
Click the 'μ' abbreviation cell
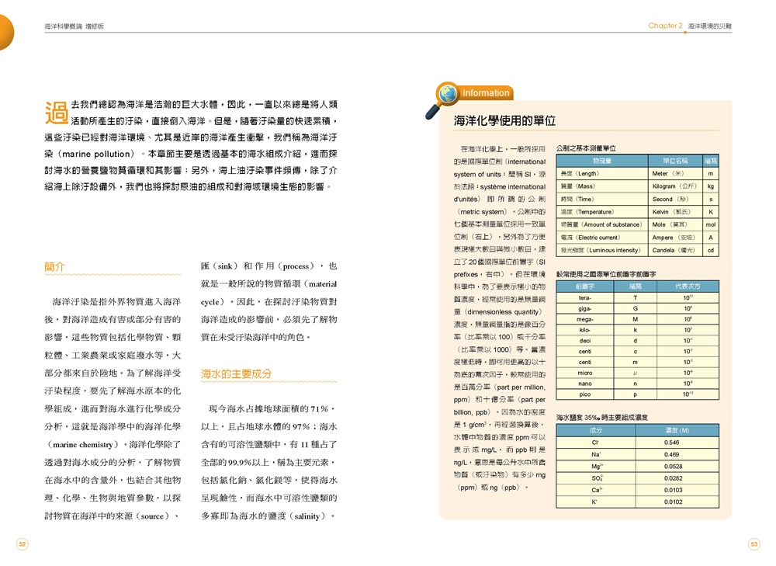636,373
